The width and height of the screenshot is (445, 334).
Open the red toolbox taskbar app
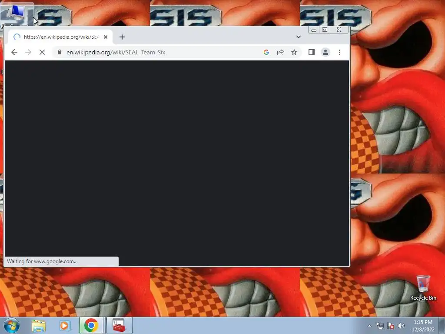[119, 325]
